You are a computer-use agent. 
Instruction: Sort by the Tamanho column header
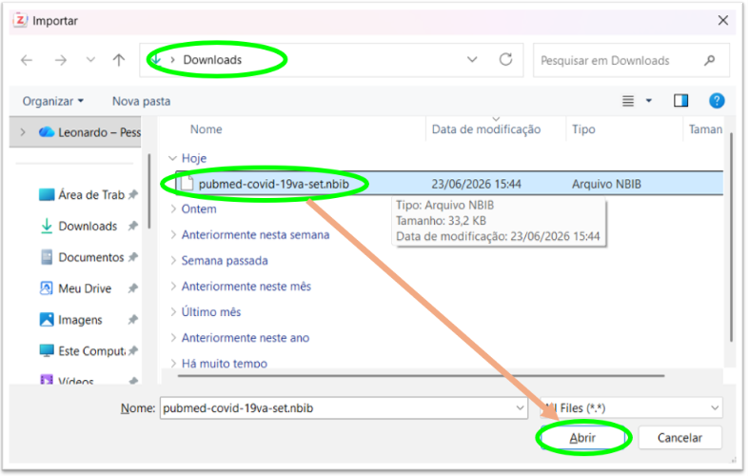705,129
